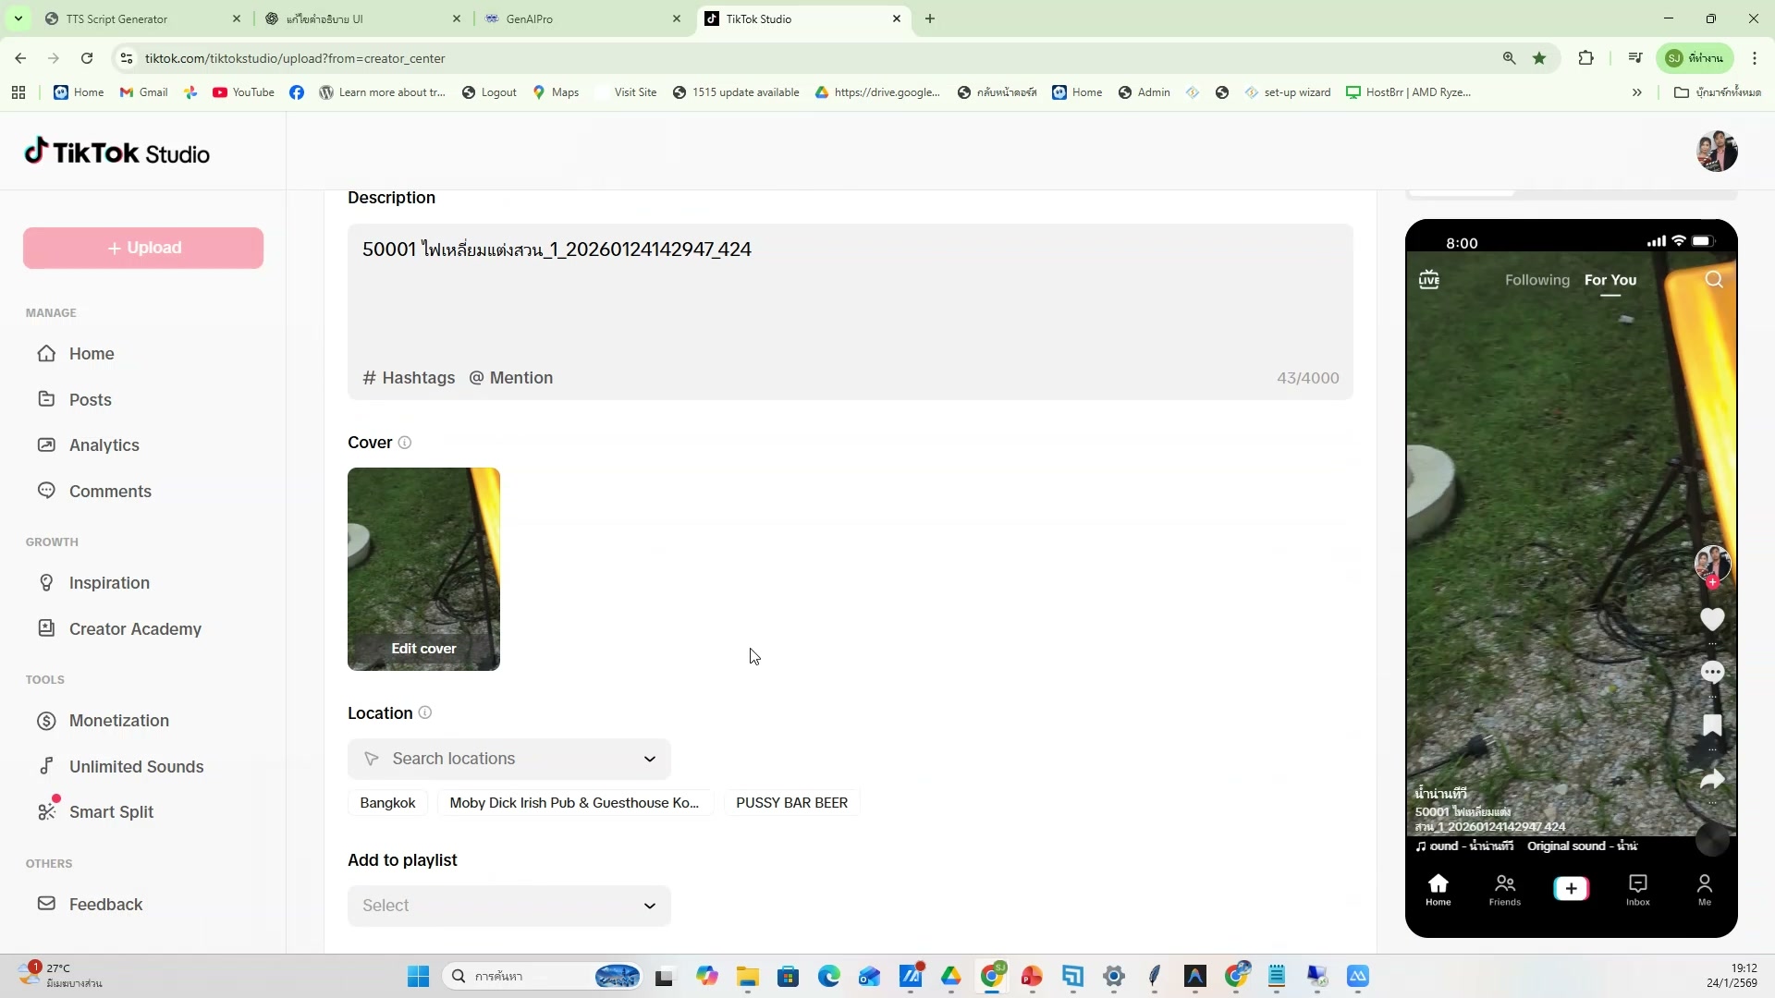Click Edit cover on the thumbnail
Viewport: 1775px width, 998px height.
tap(423, 649)
